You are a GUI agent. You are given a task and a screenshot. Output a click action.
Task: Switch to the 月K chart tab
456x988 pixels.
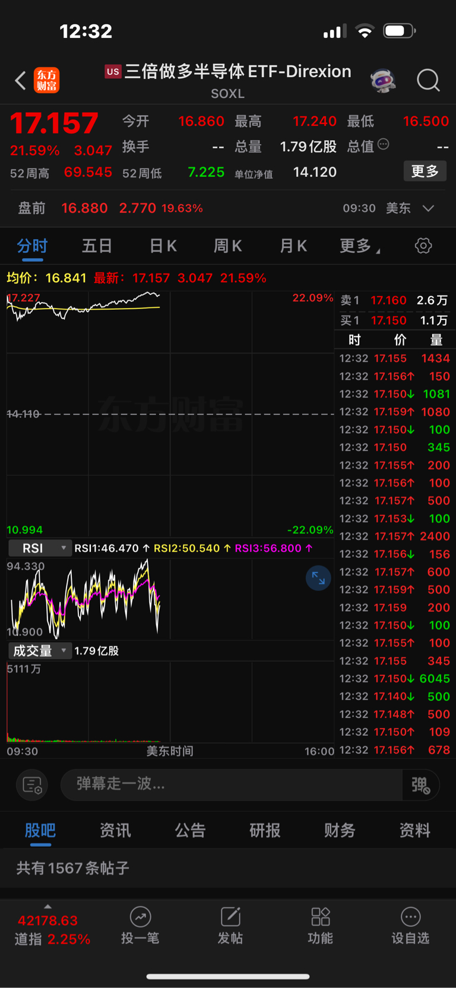tap(293, 246)
